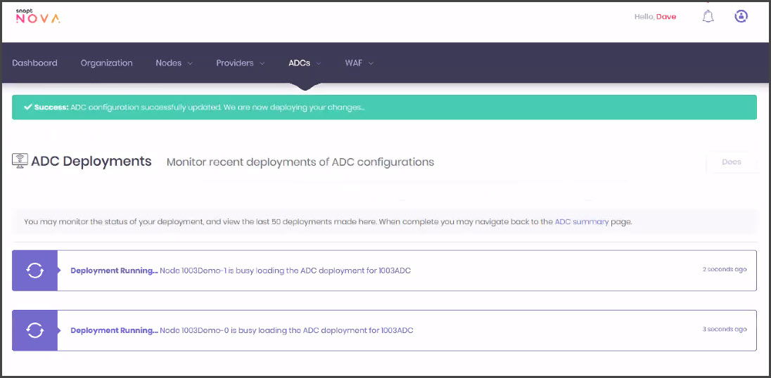Image resolution: width=771 pixels, height=378 pixels.
Task: Click the user name Dave
Action: click(666, 17)
